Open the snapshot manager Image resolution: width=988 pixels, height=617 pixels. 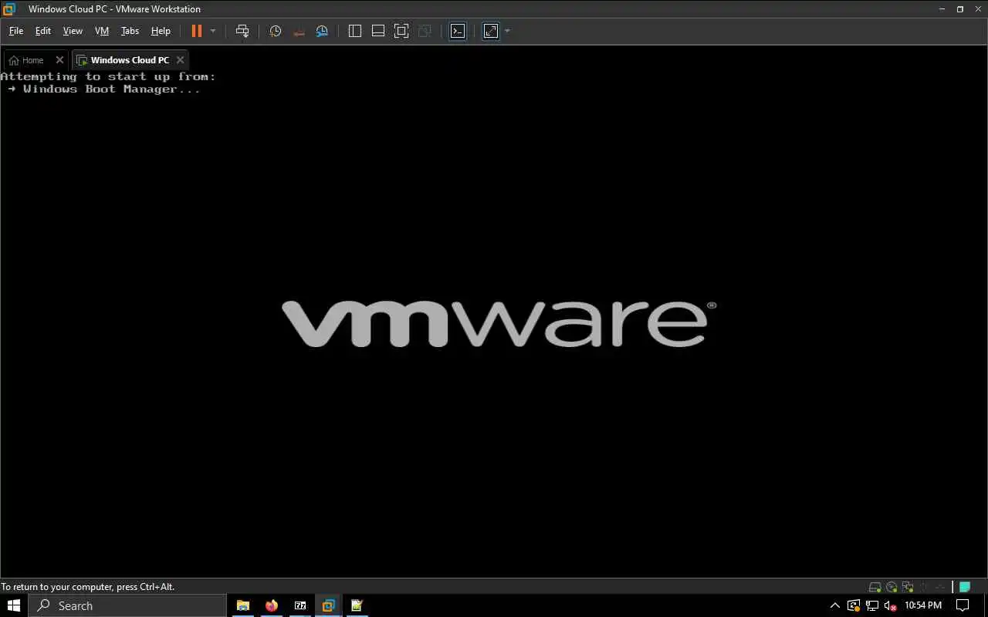(322, 31)
